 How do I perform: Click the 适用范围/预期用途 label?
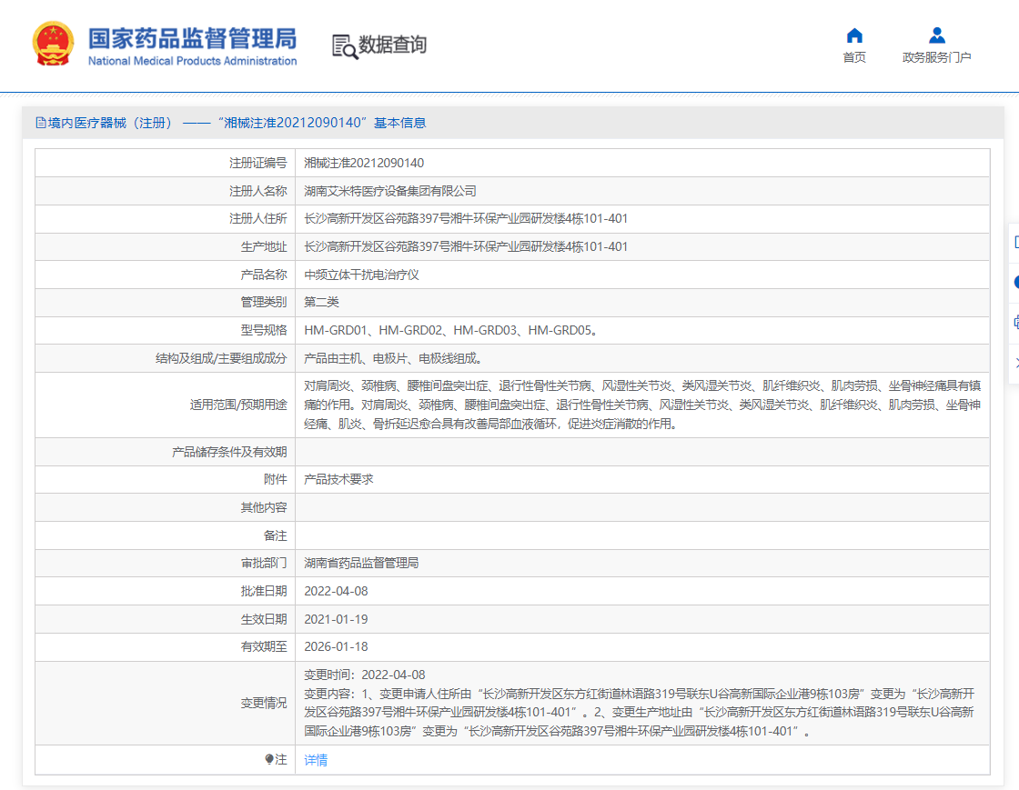point(237,405)
